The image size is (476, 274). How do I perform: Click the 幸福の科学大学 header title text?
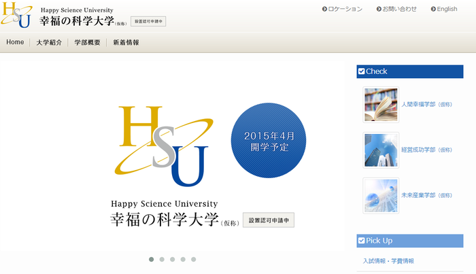[77, 21]
